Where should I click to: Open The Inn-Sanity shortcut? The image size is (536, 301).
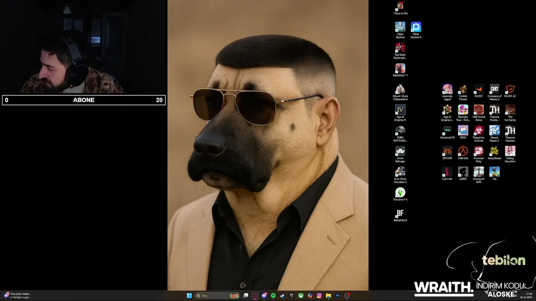[x=510, y=113]
